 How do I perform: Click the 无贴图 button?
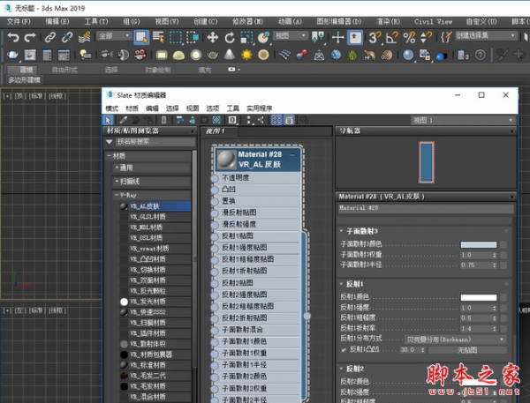[x=467, y=349]
